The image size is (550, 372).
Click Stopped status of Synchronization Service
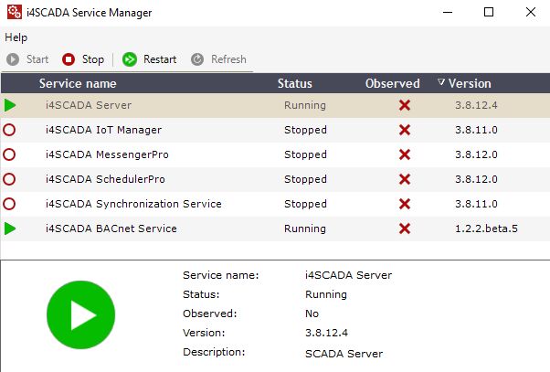(305, 204)
